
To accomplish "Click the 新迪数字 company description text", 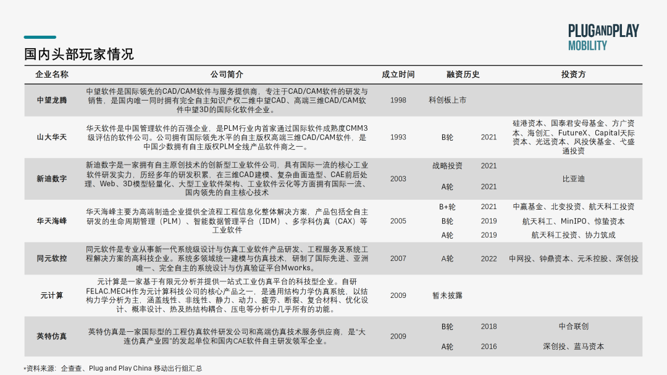I will tap(227, 179).
